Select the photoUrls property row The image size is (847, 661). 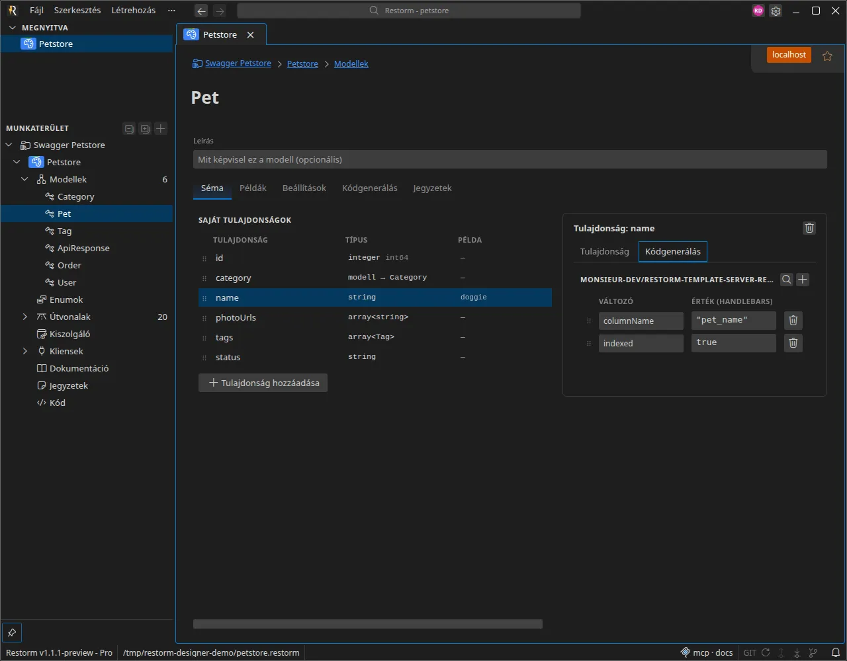point(375,318)
